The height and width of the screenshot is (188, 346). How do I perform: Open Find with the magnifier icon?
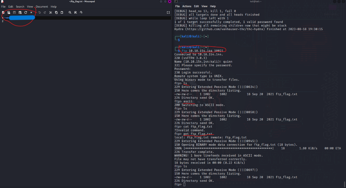(x=70, y=12)
